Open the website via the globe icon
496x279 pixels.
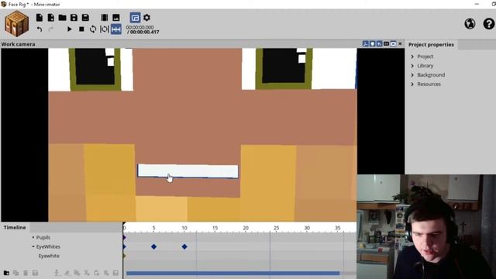tap(470, 24)
